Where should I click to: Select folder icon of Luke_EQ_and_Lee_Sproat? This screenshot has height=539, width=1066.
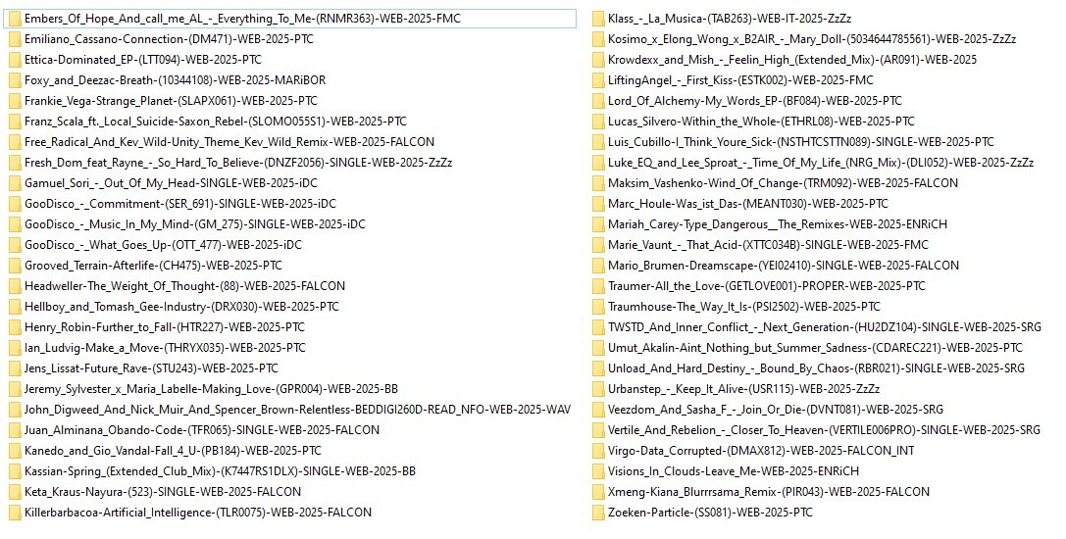coord(597,163)
